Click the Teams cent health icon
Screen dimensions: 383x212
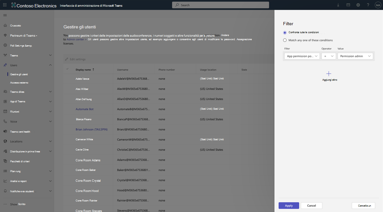tap(5, 131)
